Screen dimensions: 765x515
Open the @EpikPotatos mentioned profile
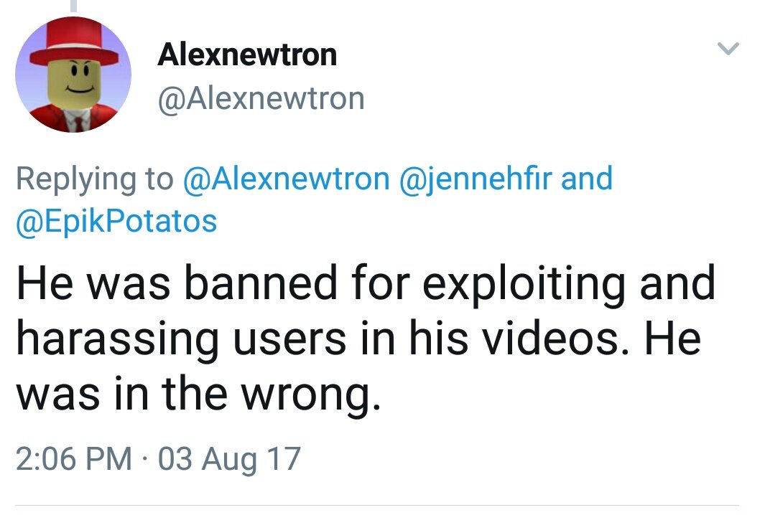[116, 222]
